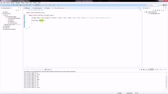
Task: Select the Java perspective button
Action: [x=165, y=5]
